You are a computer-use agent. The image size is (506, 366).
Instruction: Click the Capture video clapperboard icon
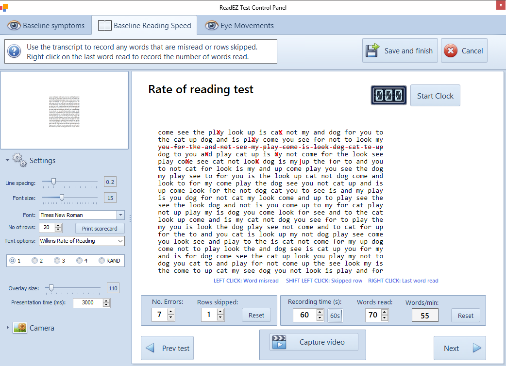pyautogui.click(x=279, y=342)
